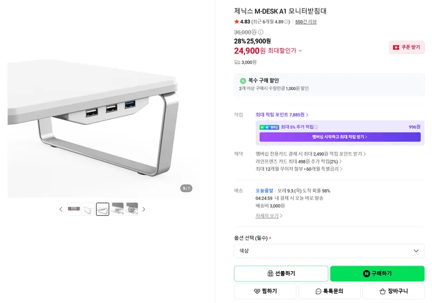Select the first product thumbnail image
432x303 pixels.
[74, 209]
